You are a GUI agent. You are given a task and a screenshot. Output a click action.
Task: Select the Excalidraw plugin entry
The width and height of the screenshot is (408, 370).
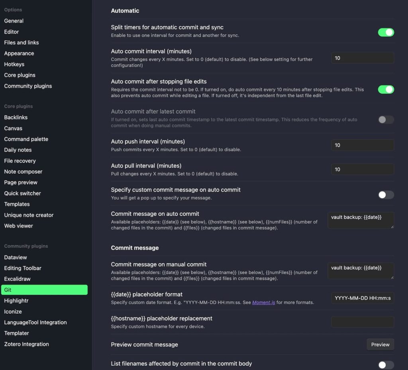click(18, 279)
